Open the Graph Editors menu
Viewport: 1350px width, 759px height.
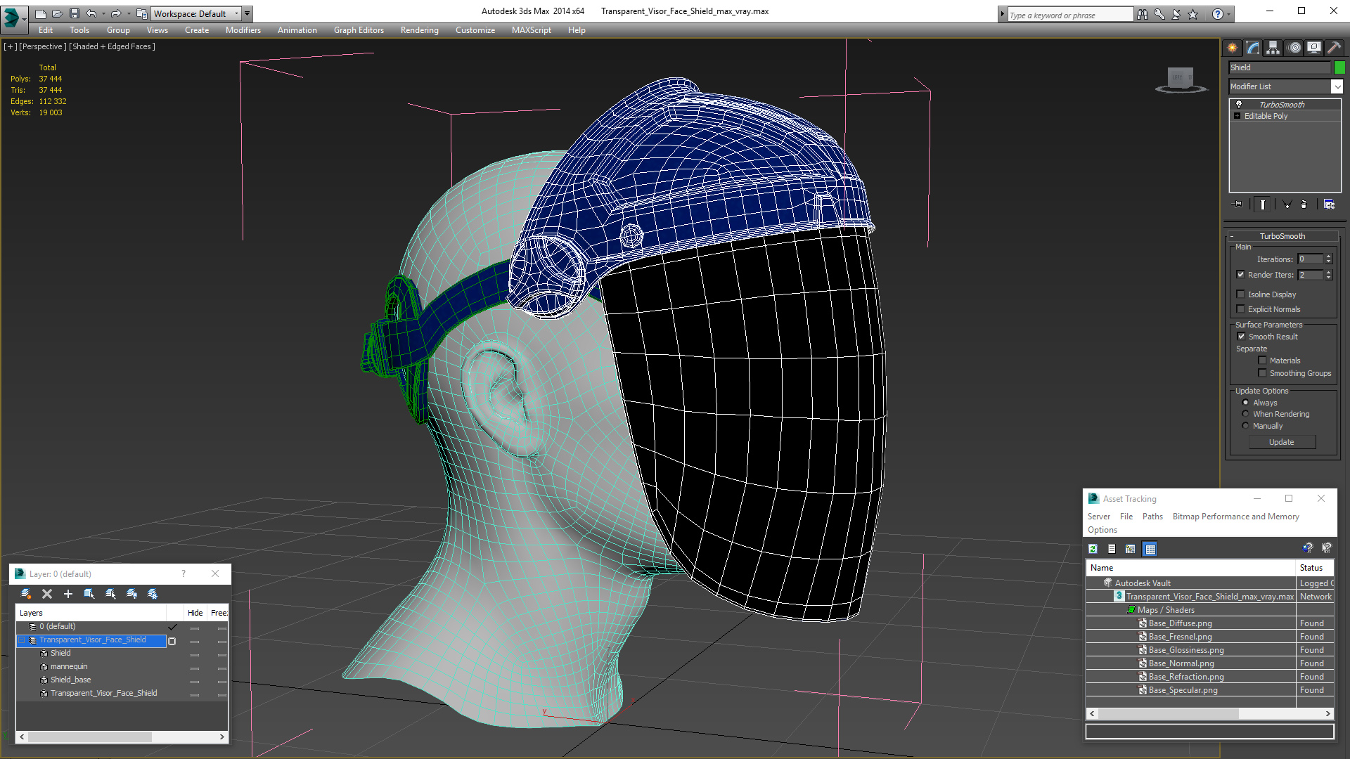[359, 30]
